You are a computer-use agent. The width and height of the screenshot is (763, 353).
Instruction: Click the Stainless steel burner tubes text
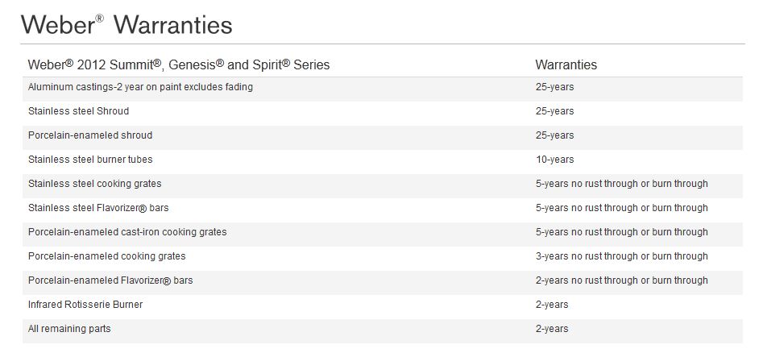pos(90,160)
